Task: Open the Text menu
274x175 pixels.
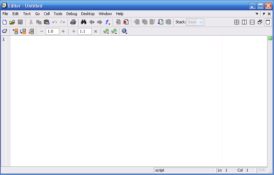Action: (27, 14)
